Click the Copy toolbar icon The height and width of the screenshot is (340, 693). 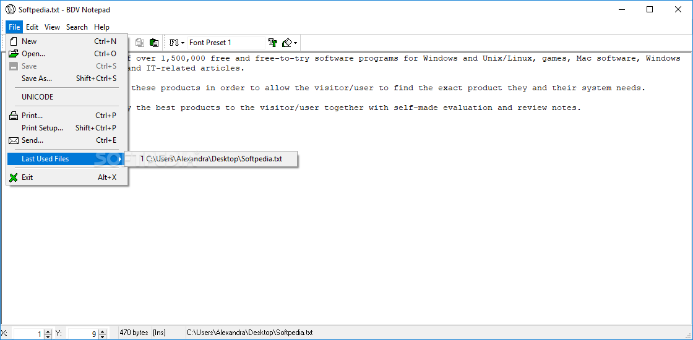tap(140, 43)
